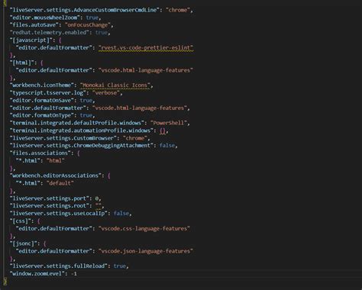Select the 0 value of liveServer.settings.port
Image resolution: width=362 pixels, height=290 pixels.
pyautogui.click(x=97, y=198)
